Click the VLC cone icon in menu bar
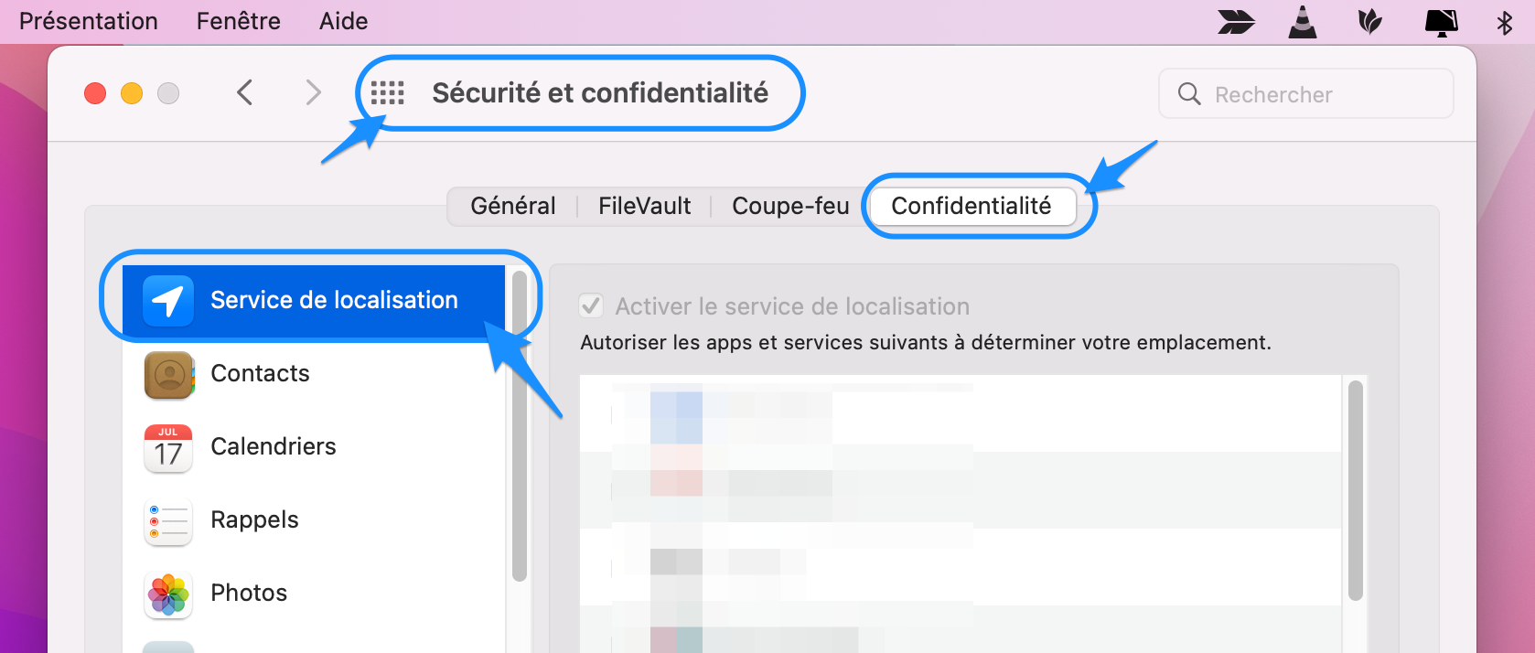Screen dimensions: 1535x653 (x=1303, y=21)
